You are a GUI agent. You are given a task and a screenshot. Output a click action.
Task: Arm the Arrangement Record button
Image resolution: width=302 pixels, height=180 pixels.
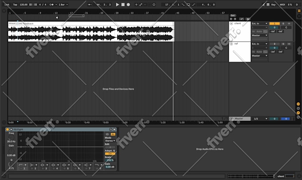coord(128,4)
